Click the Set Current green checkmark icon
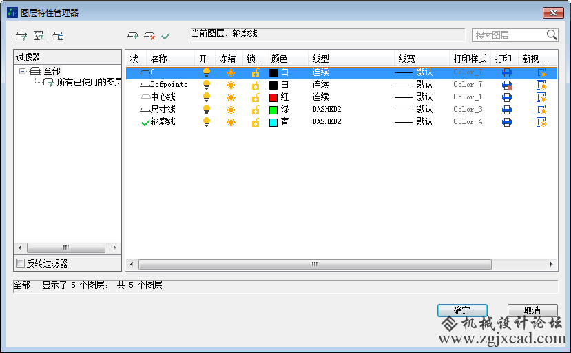Viewport: 571px width, 353px height. [166, 36]
